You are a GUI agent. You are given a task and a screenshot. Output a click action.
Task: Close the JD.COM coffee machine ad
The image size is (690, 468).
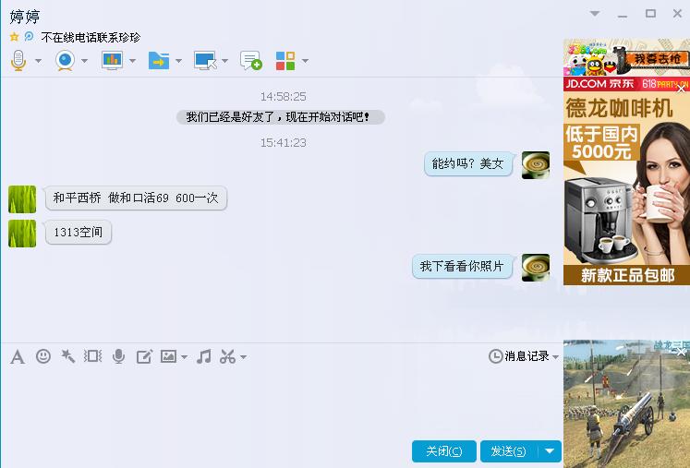[x=681, y=90]
